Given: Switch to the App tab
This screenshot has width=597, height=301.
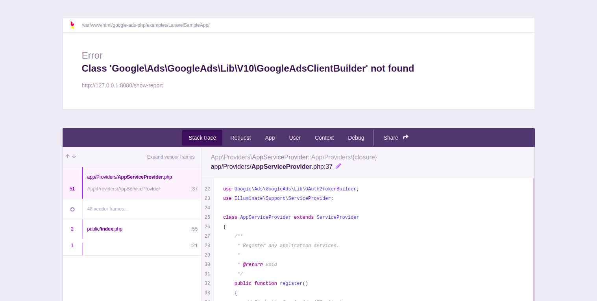Looking at the screenshot, I should coord(270,138).
